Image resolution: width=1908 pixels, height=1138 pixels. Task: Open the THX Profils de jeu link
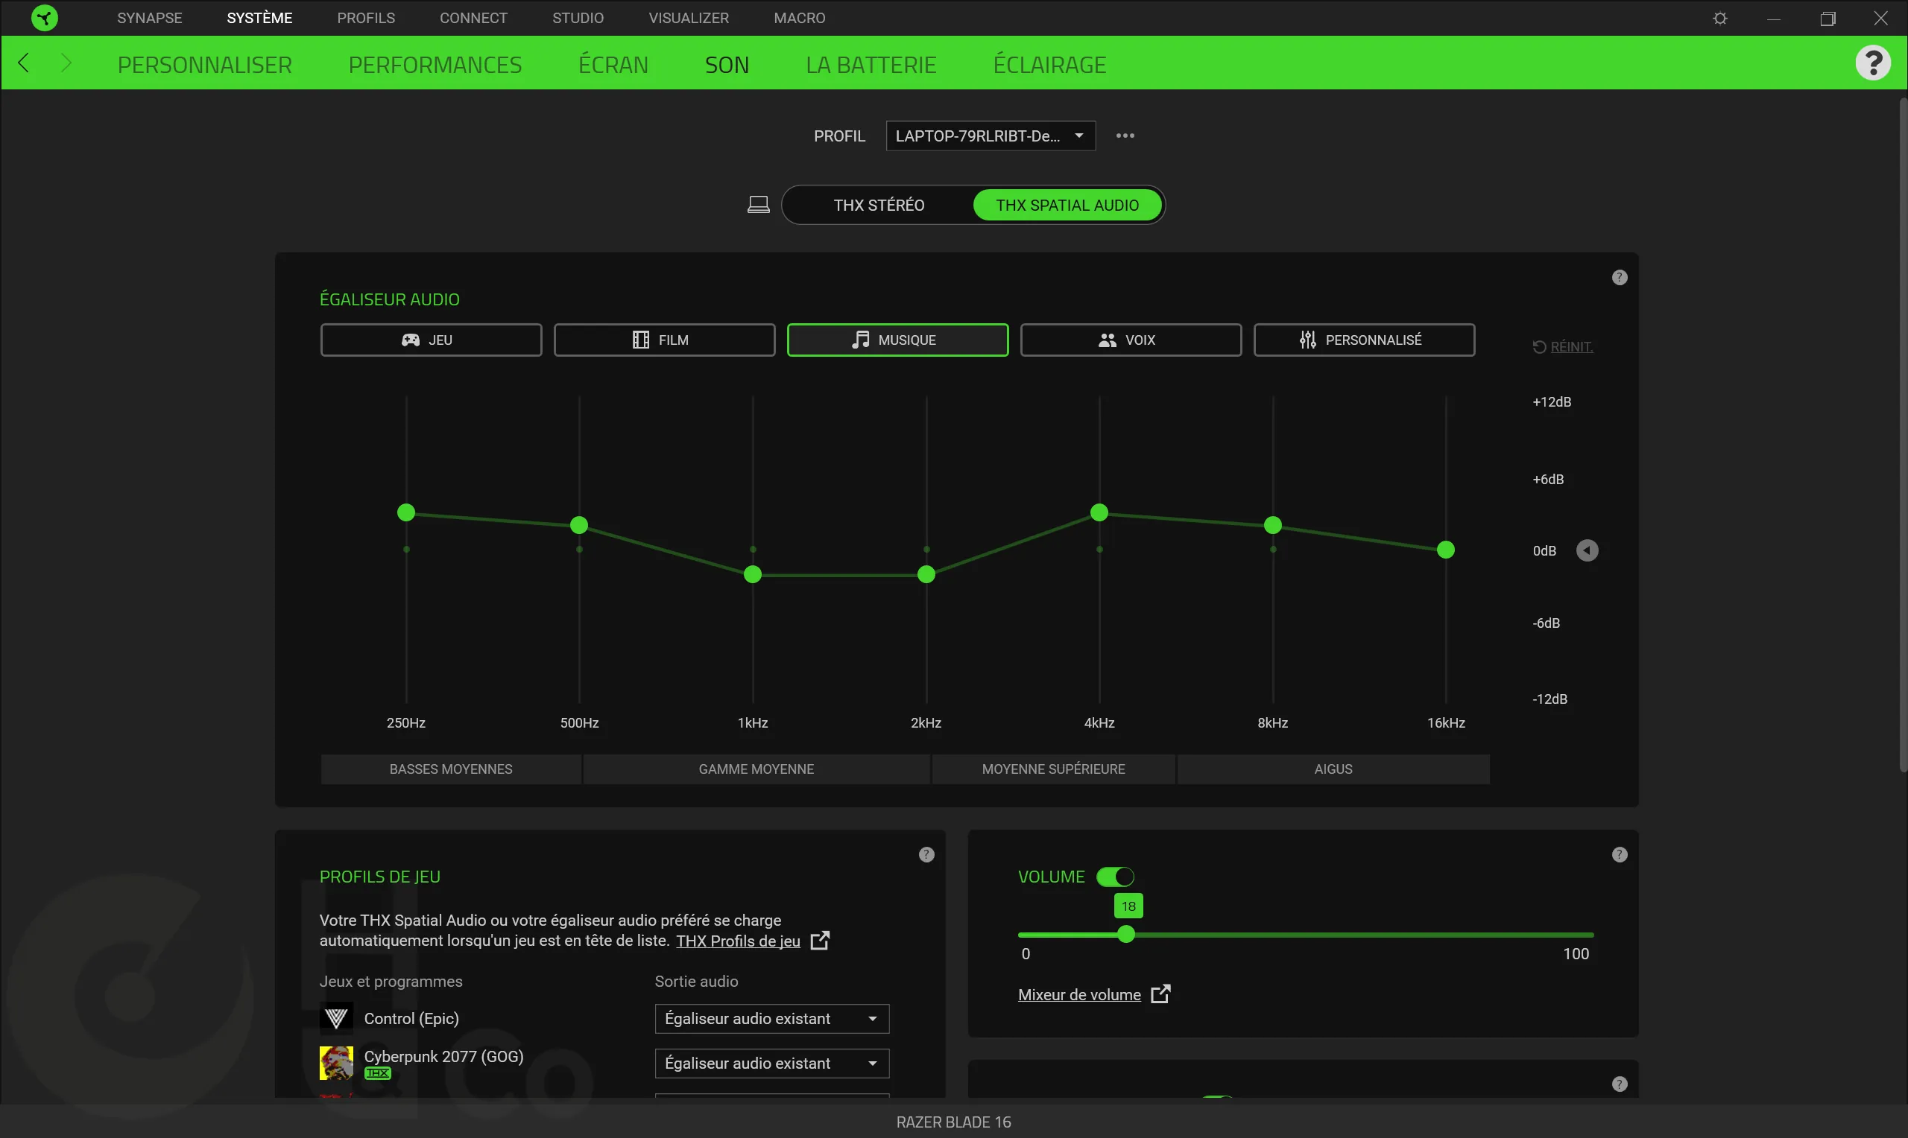click(738, 941)
